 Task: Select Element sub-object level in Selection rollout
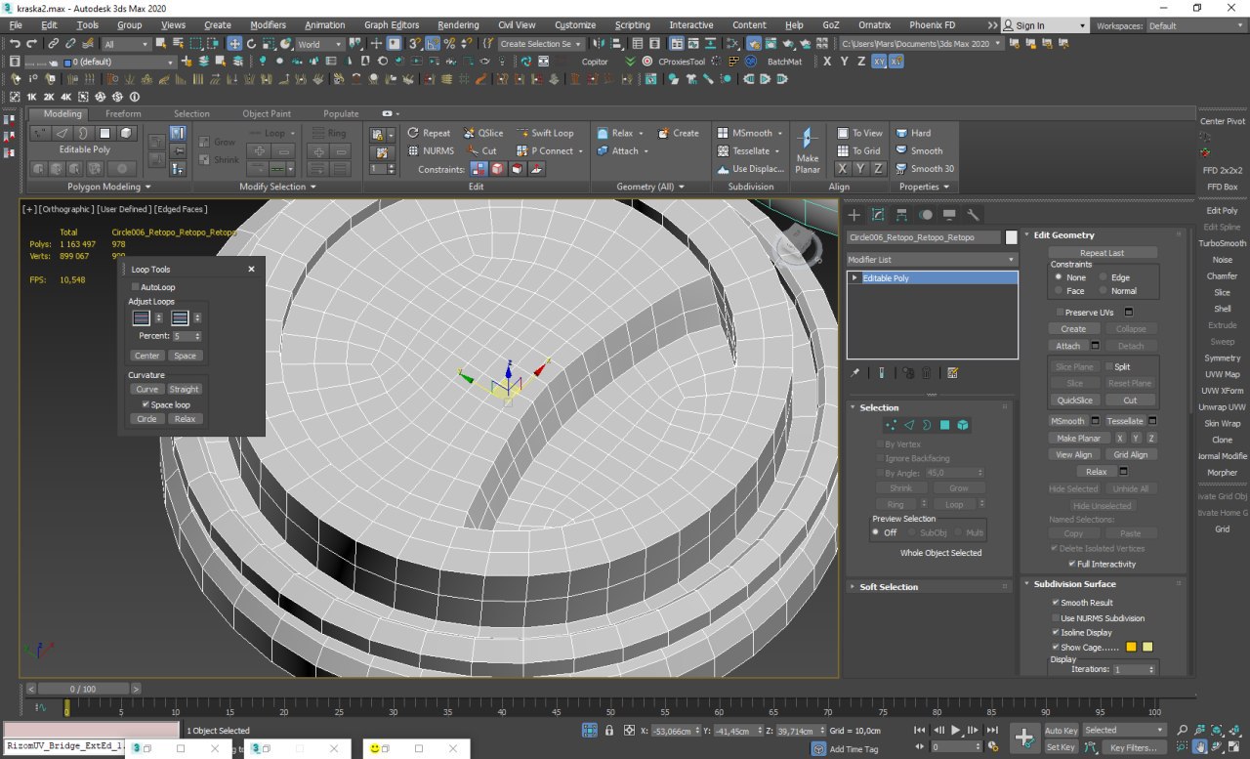click(x=963, y=425)
